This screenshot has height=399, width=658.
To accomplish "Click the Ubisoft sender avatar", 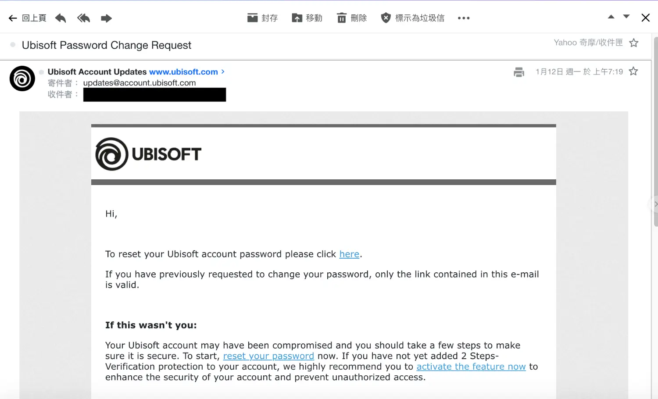I will point(22,78).
